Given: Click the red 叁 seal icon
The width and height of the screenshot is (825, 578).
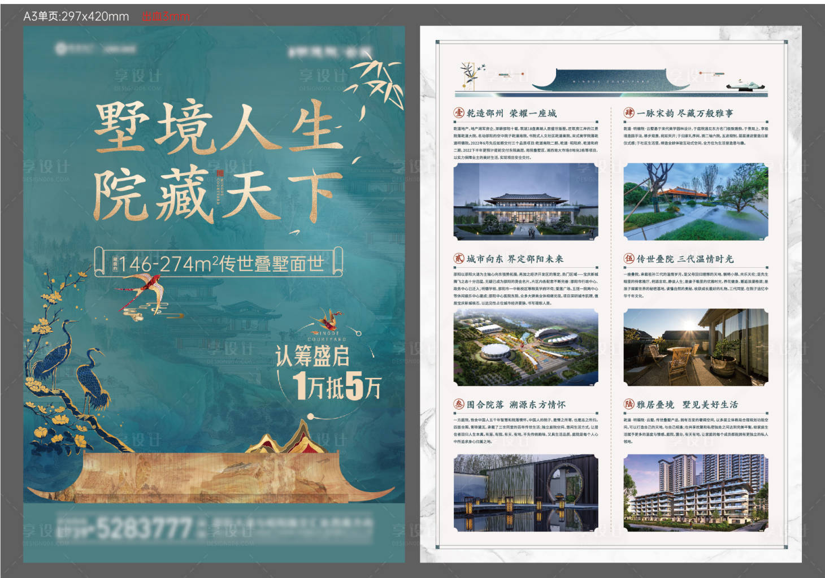Looking at the screenshot, I should pyautogui.click(x=459, y=404).
